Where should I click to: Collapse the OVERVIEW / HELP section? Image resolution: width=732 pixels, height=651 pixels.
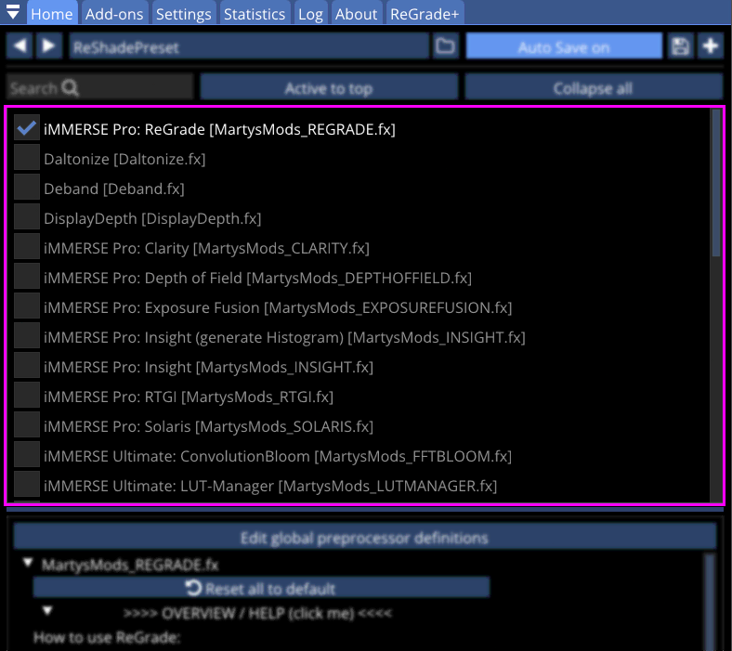(x=47, y=611)
